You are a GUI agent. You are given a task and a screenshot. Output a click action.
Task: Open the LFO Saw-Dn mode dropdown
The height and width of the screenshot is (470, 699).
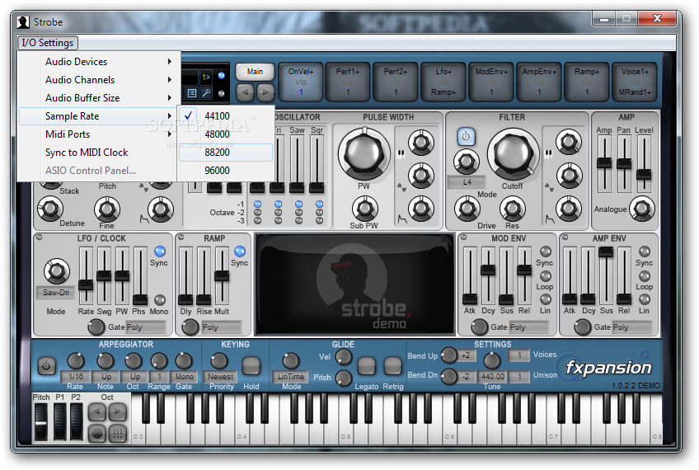click(56, 293)
